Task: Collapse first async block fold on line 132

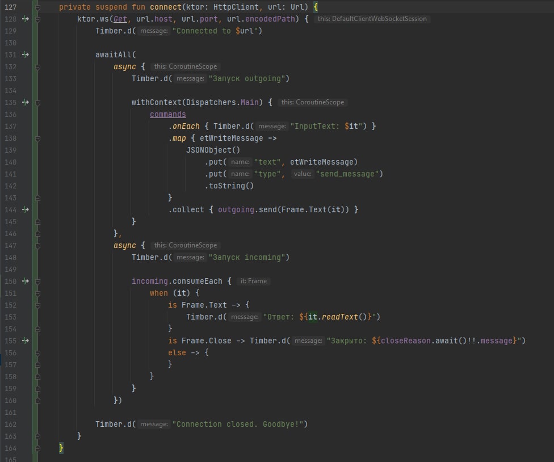Action: pos(38,67)
